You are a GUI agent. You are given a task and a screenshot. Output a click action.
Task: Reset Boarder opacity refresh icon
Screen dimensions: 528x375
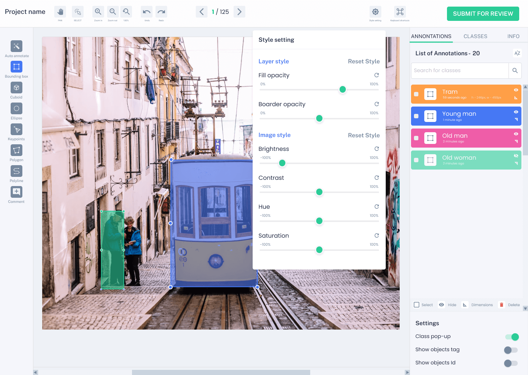[377, 104]
